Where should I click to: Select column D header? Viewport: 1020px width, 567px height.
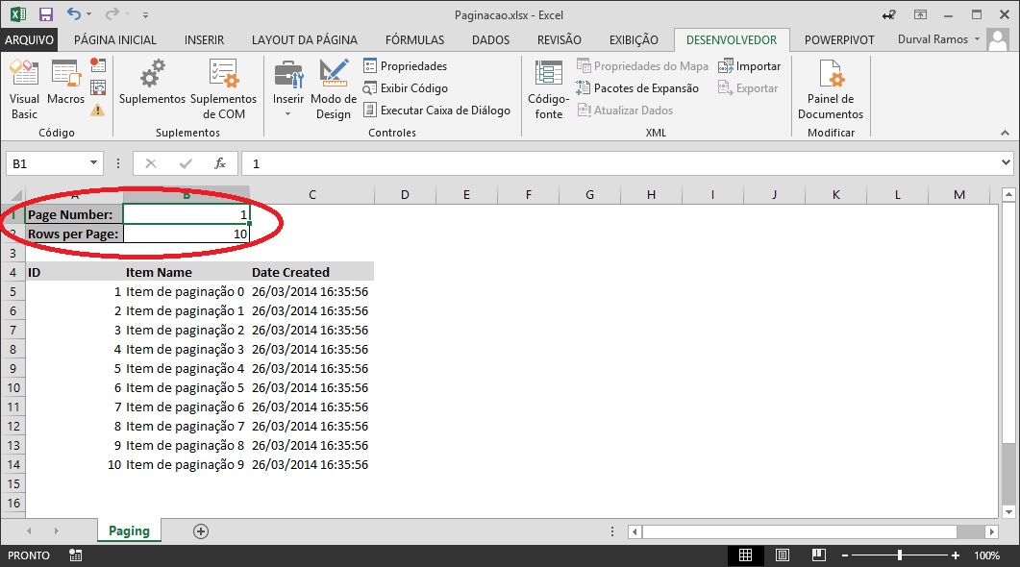[405, 195]
